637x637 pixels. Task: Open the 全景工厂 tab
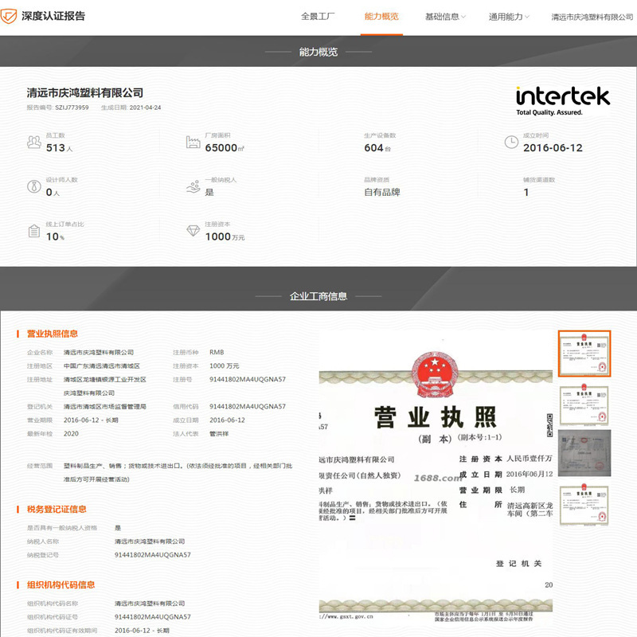(318, 17)
